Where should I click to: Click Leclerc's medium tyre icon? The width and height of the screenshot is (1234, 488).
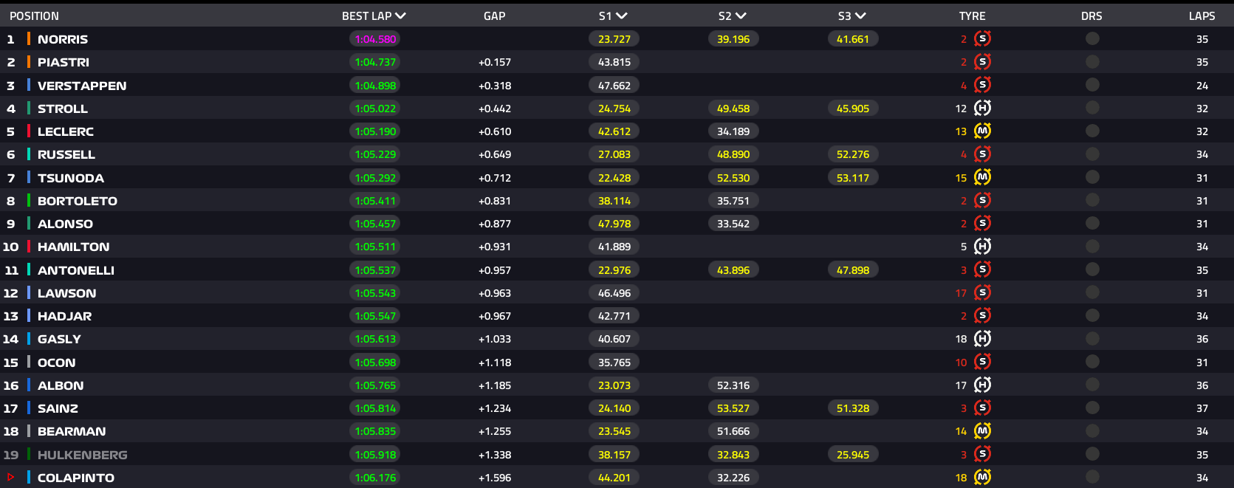982,131
